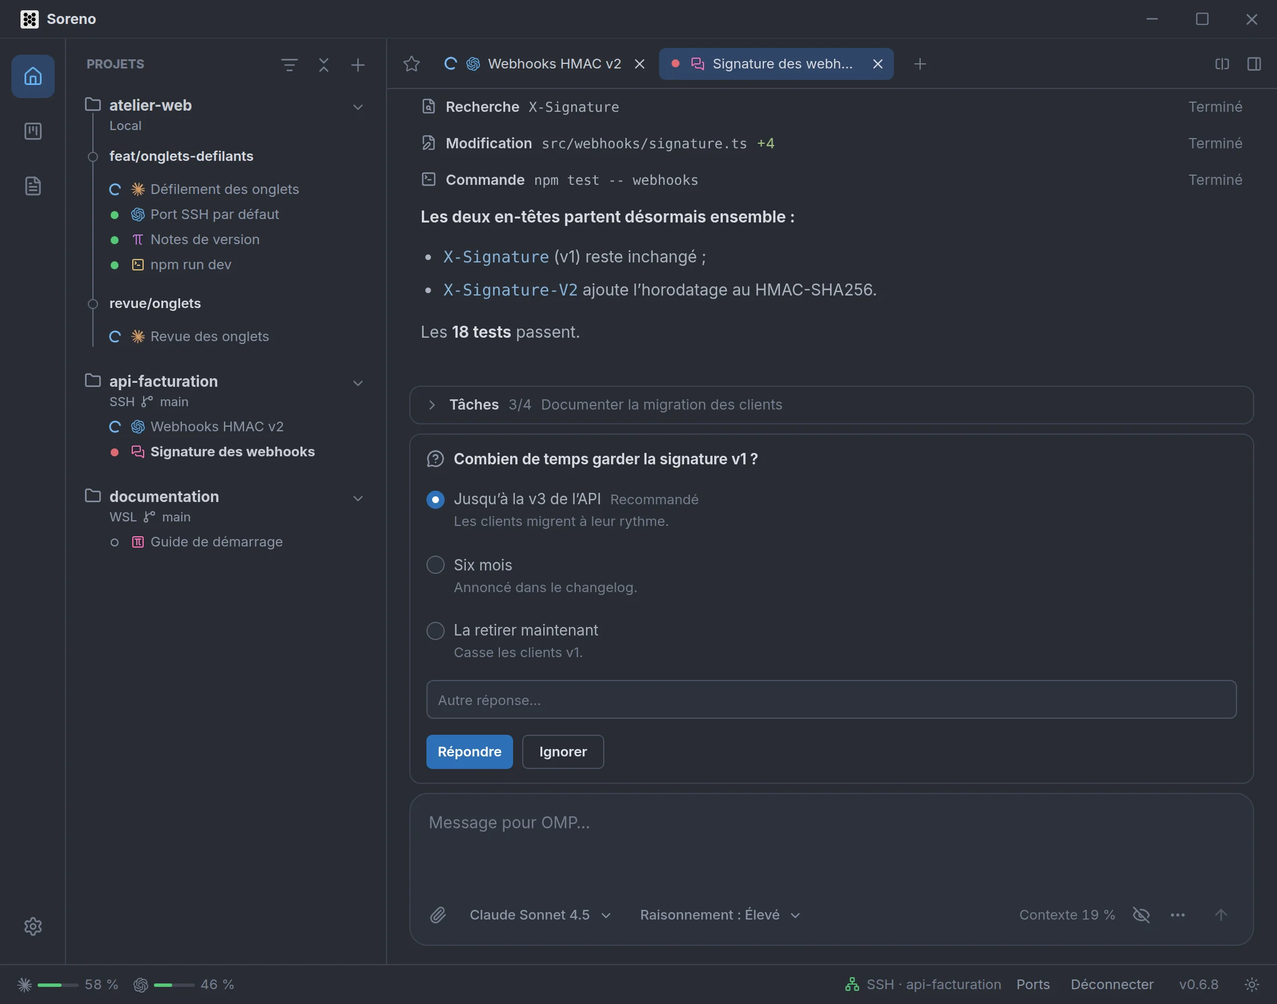
Task: Expand the Tâches 3/4 section
Action: [x=831, y=405]
